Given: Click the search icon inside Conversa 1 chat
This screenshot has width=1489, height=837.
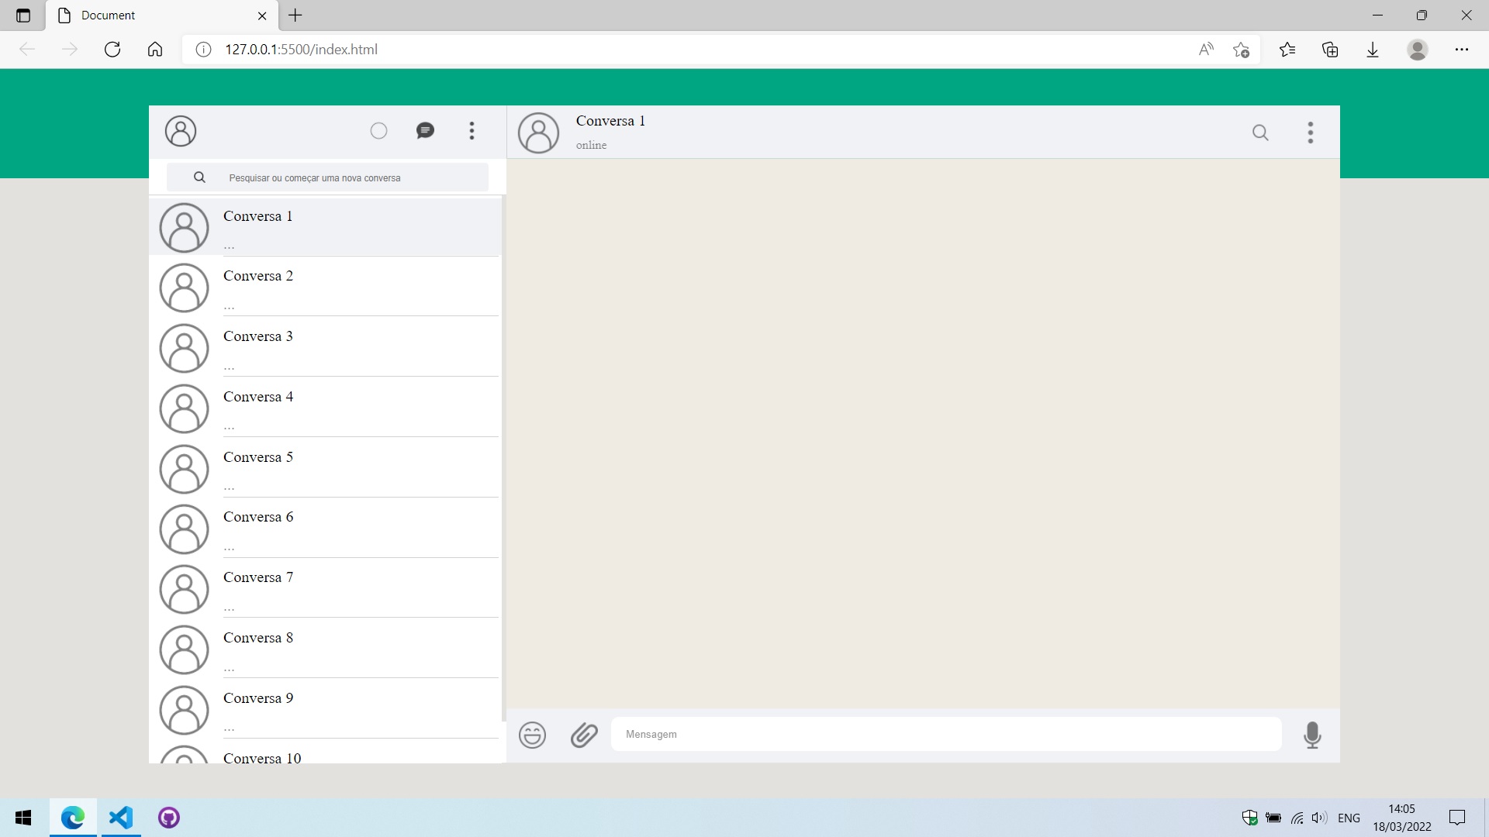Looking at the screenshot, I should point(1260,132).
